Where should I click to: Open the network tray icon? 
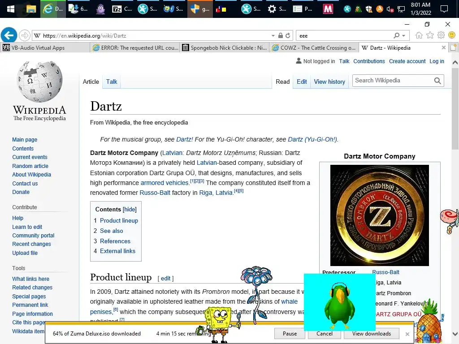click(x=401, y=9)
